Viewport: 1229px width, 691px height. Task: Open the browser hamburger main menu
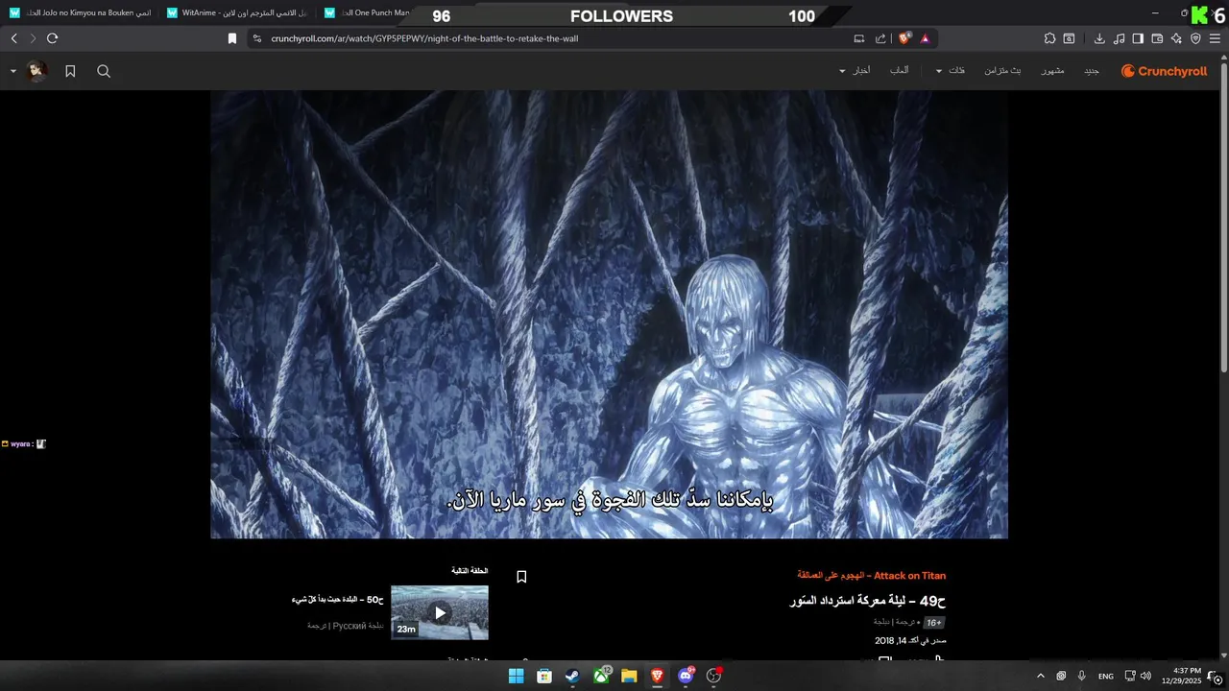tap(1215, 38)
